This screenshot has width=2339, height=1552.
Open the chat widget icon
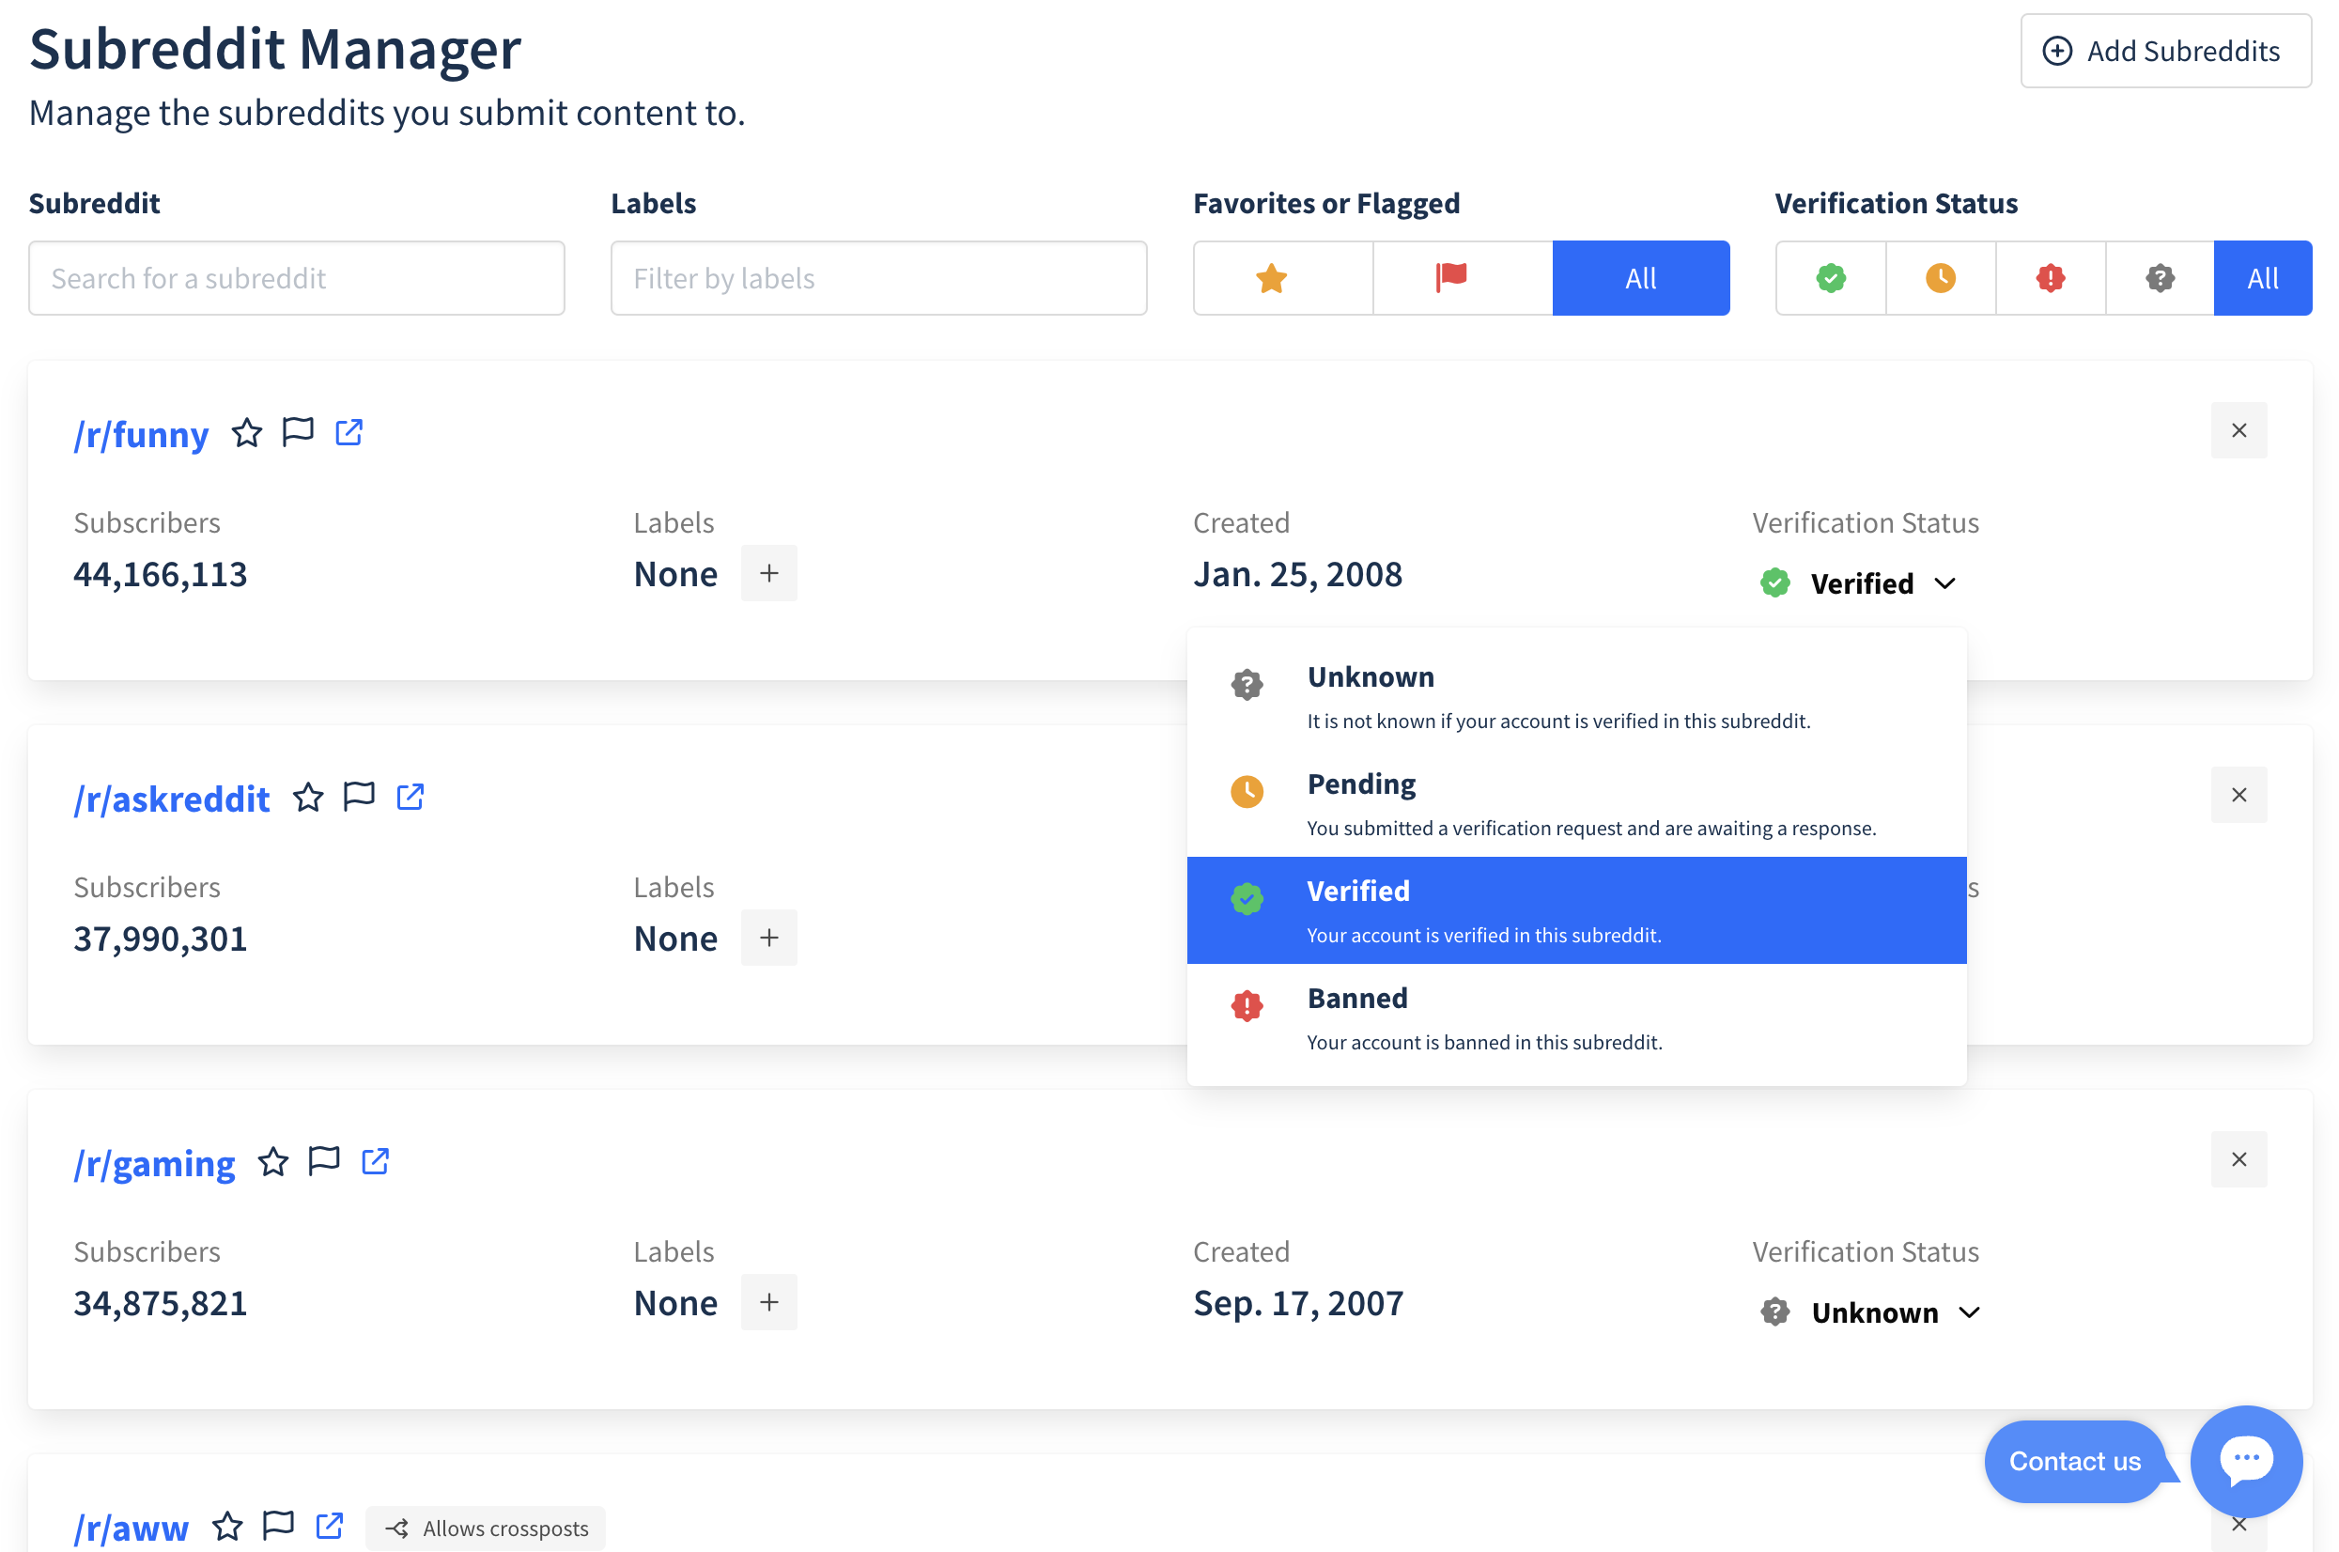point(2246,1461)
